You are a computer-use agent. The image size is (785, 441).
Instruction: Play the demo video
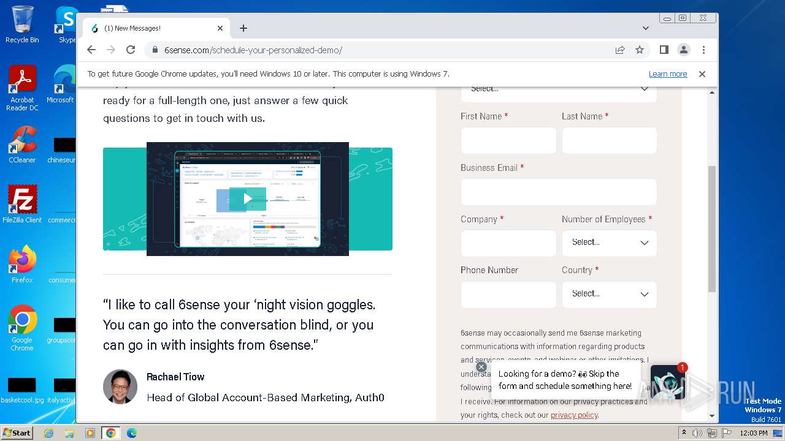click(248, 198)
